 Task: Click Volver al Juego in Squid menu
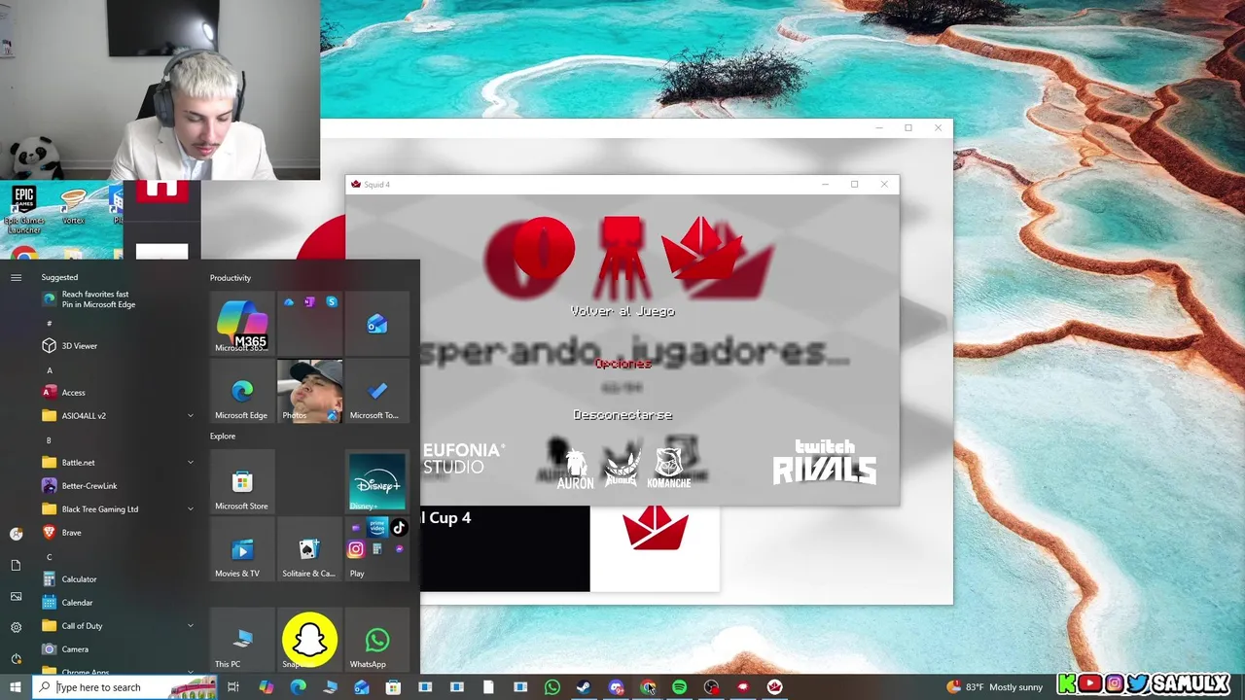tap(622, 311)
